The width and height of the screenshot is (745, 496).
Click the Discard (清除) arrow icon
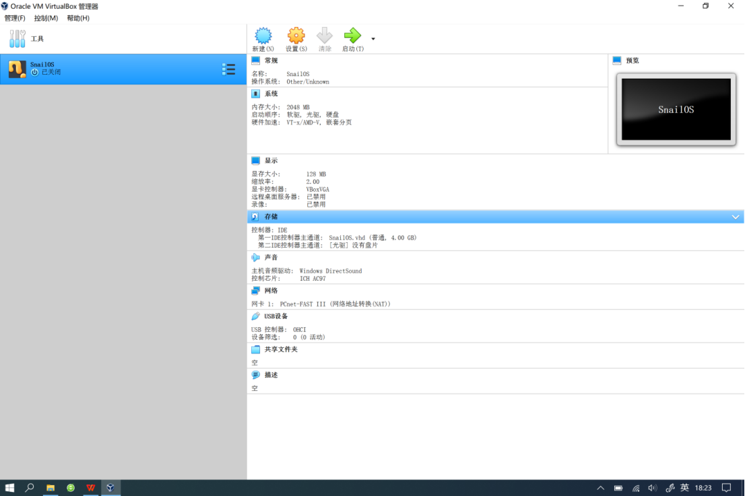coord(325,36)
